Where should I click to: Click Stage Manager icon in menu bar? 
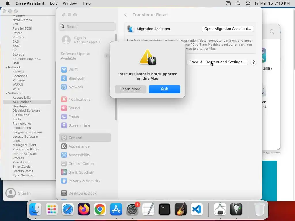(228, 3)
